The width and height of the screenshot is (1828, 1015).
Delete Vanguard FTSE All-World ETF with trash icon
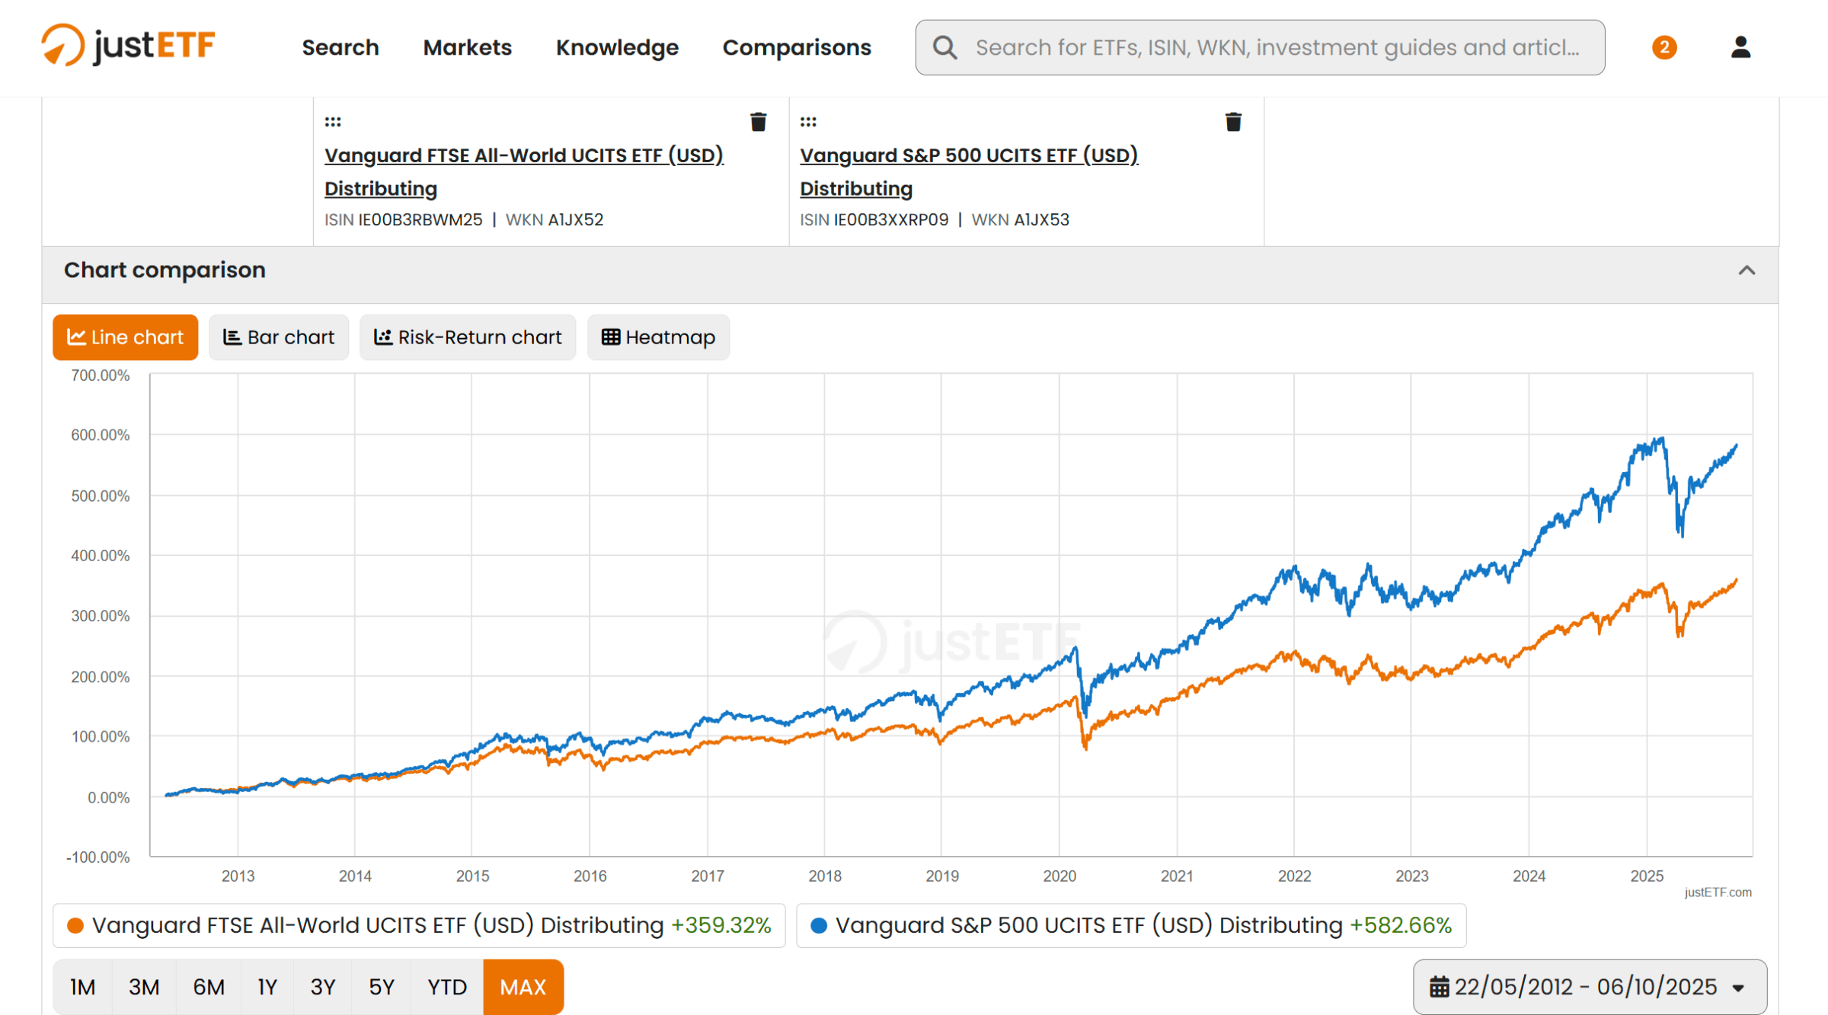coord(758,122)
